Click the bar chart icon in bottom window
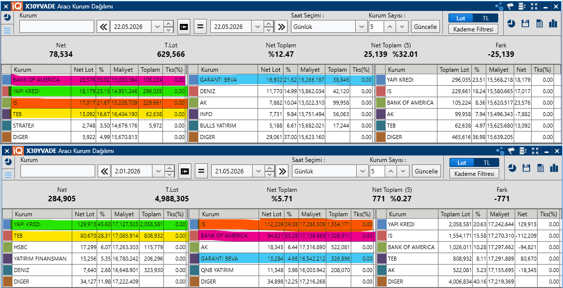Screen dimensions: 563x288 tap(554, 168)
